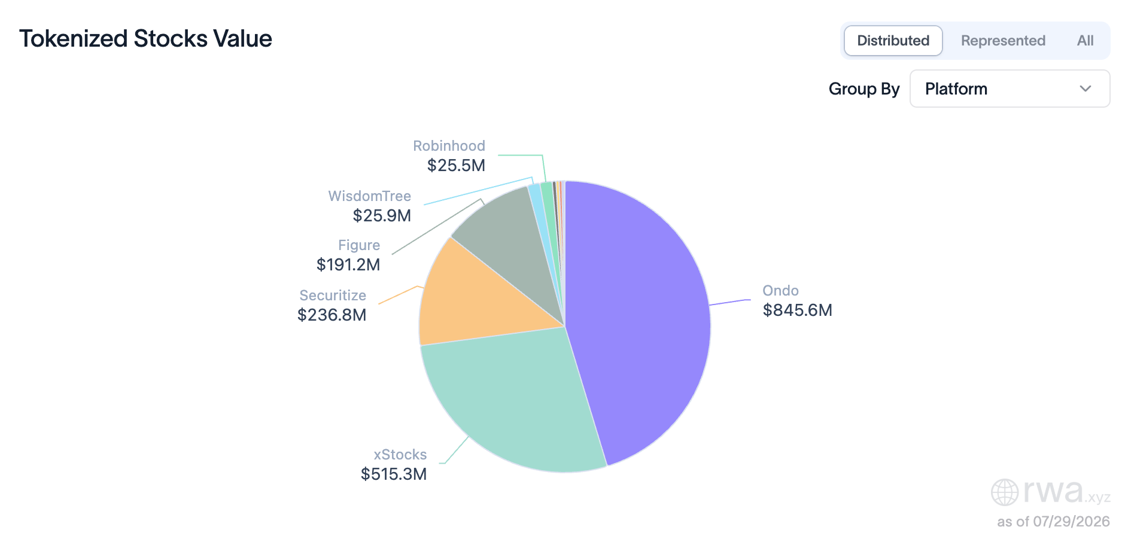Open the Group By Platform dropdown
This screenshot has height=542, width=1125.
[1010, 89]
